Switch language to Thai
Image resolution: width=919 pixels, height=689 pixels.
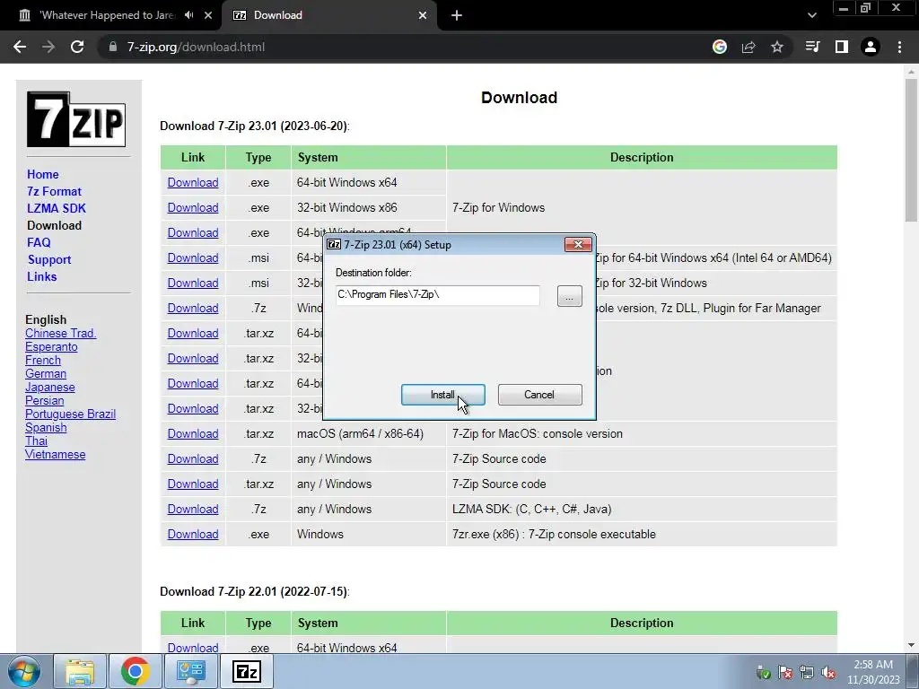[x=36, y=441]
